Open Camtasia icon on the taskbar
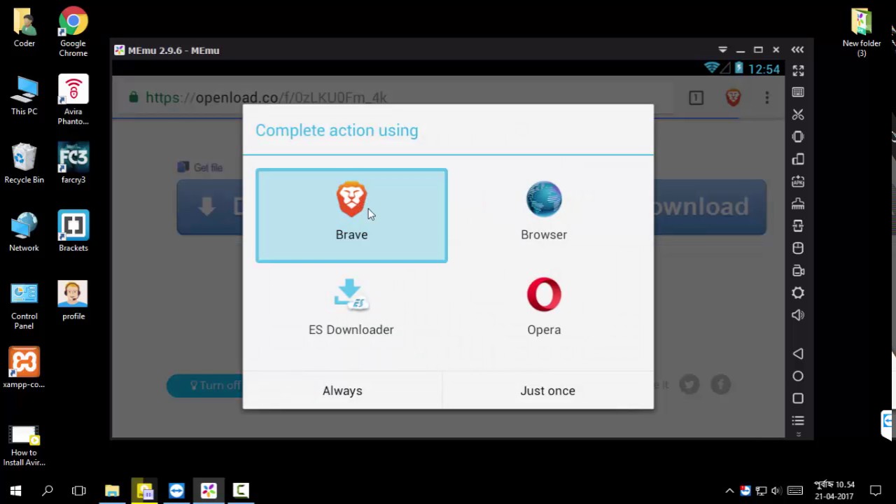This screenshot has width=896, height=504. coord(241,491)
